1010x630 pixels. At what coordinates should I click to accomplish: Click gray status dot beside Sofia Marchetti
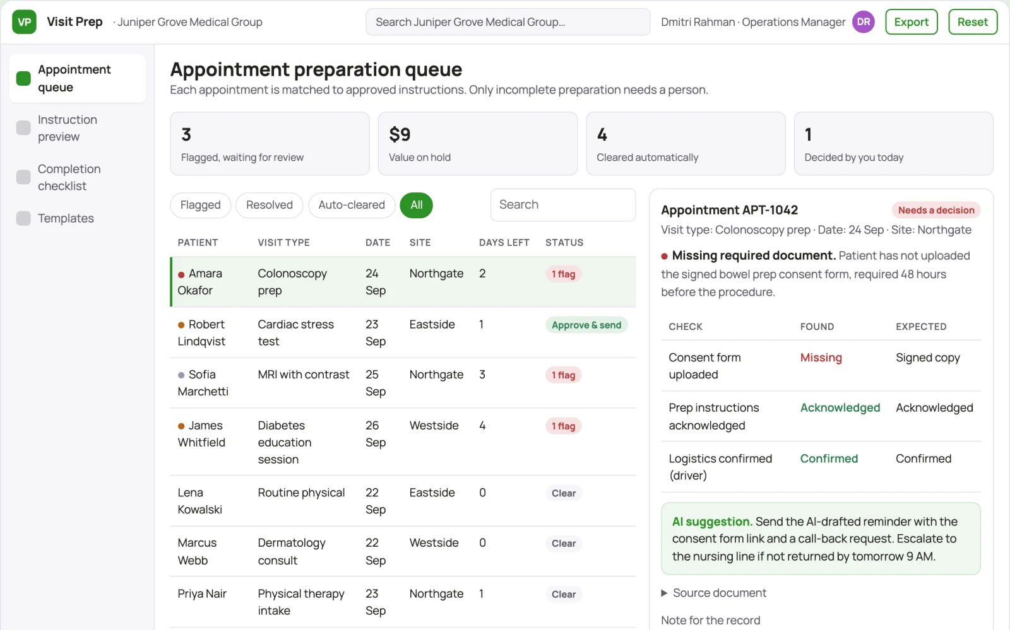[181, 375]
